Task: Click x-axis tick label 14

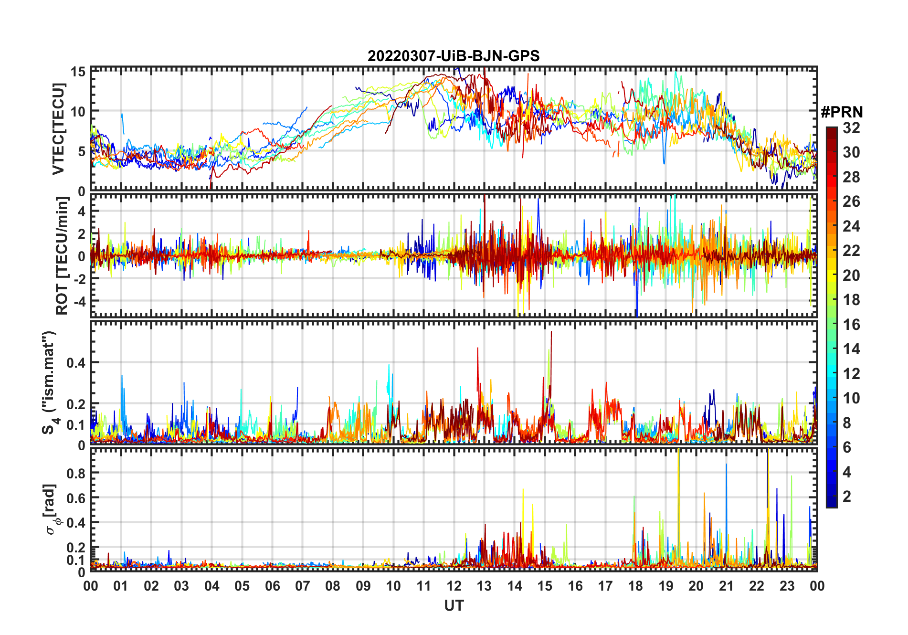Action: click(x=515, y=586)
